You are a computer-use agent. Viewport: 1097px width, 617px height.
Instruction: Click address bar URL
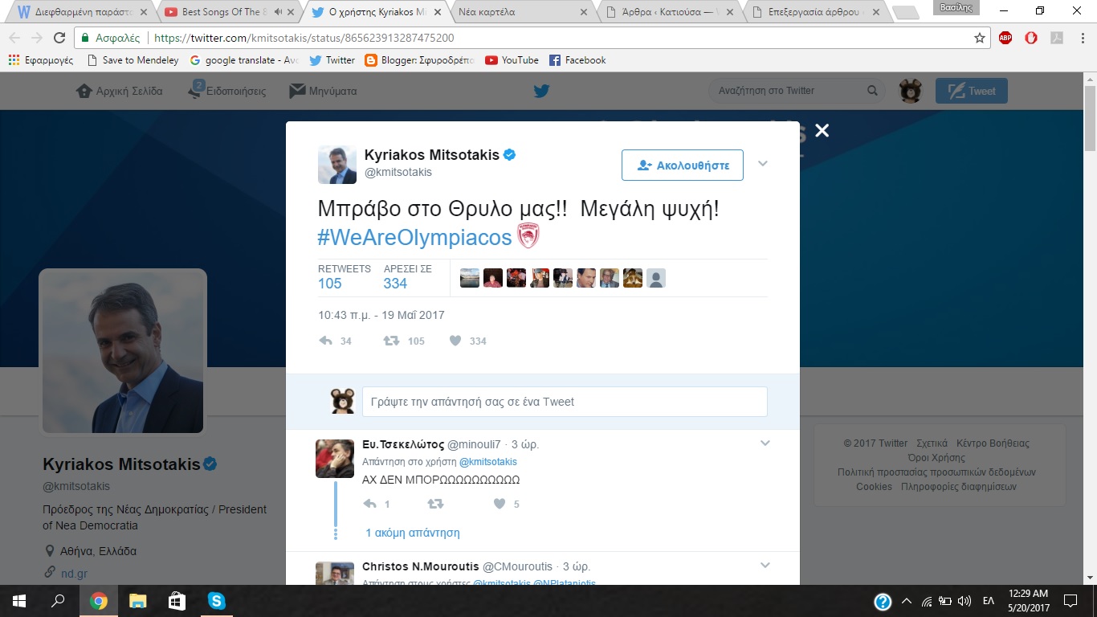tap(304, 38)
